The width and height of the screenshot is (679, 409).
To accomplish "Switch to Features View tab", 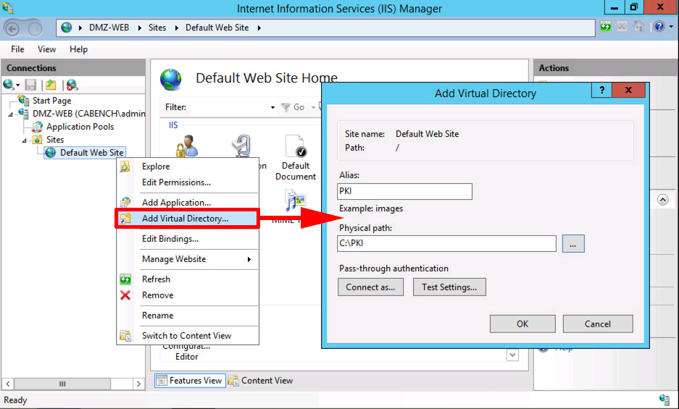I will tap(190, 381).
